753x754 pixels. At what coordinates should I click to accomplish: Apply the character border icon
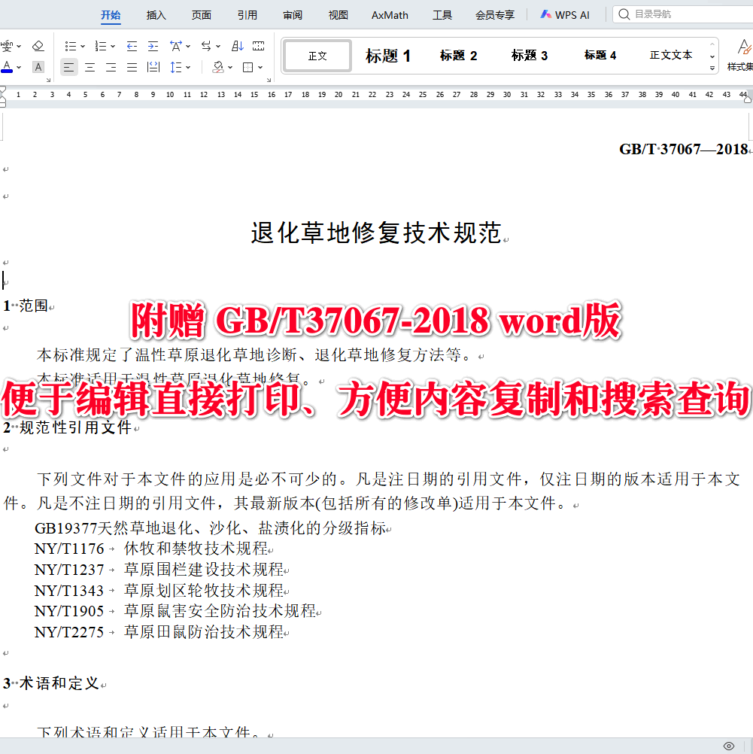249,67
